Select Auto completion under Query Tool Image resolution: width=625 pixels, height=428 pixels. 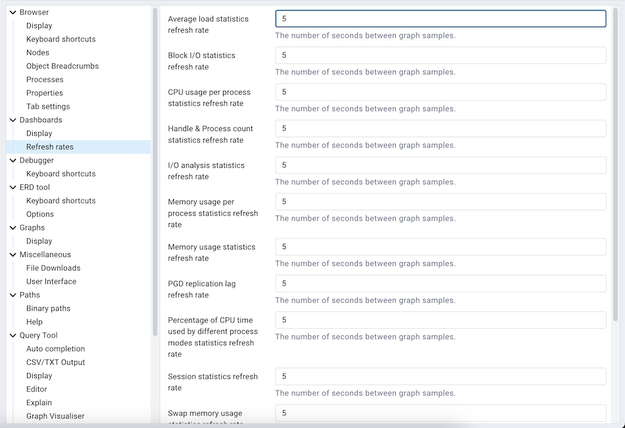[x=55, y=348]
